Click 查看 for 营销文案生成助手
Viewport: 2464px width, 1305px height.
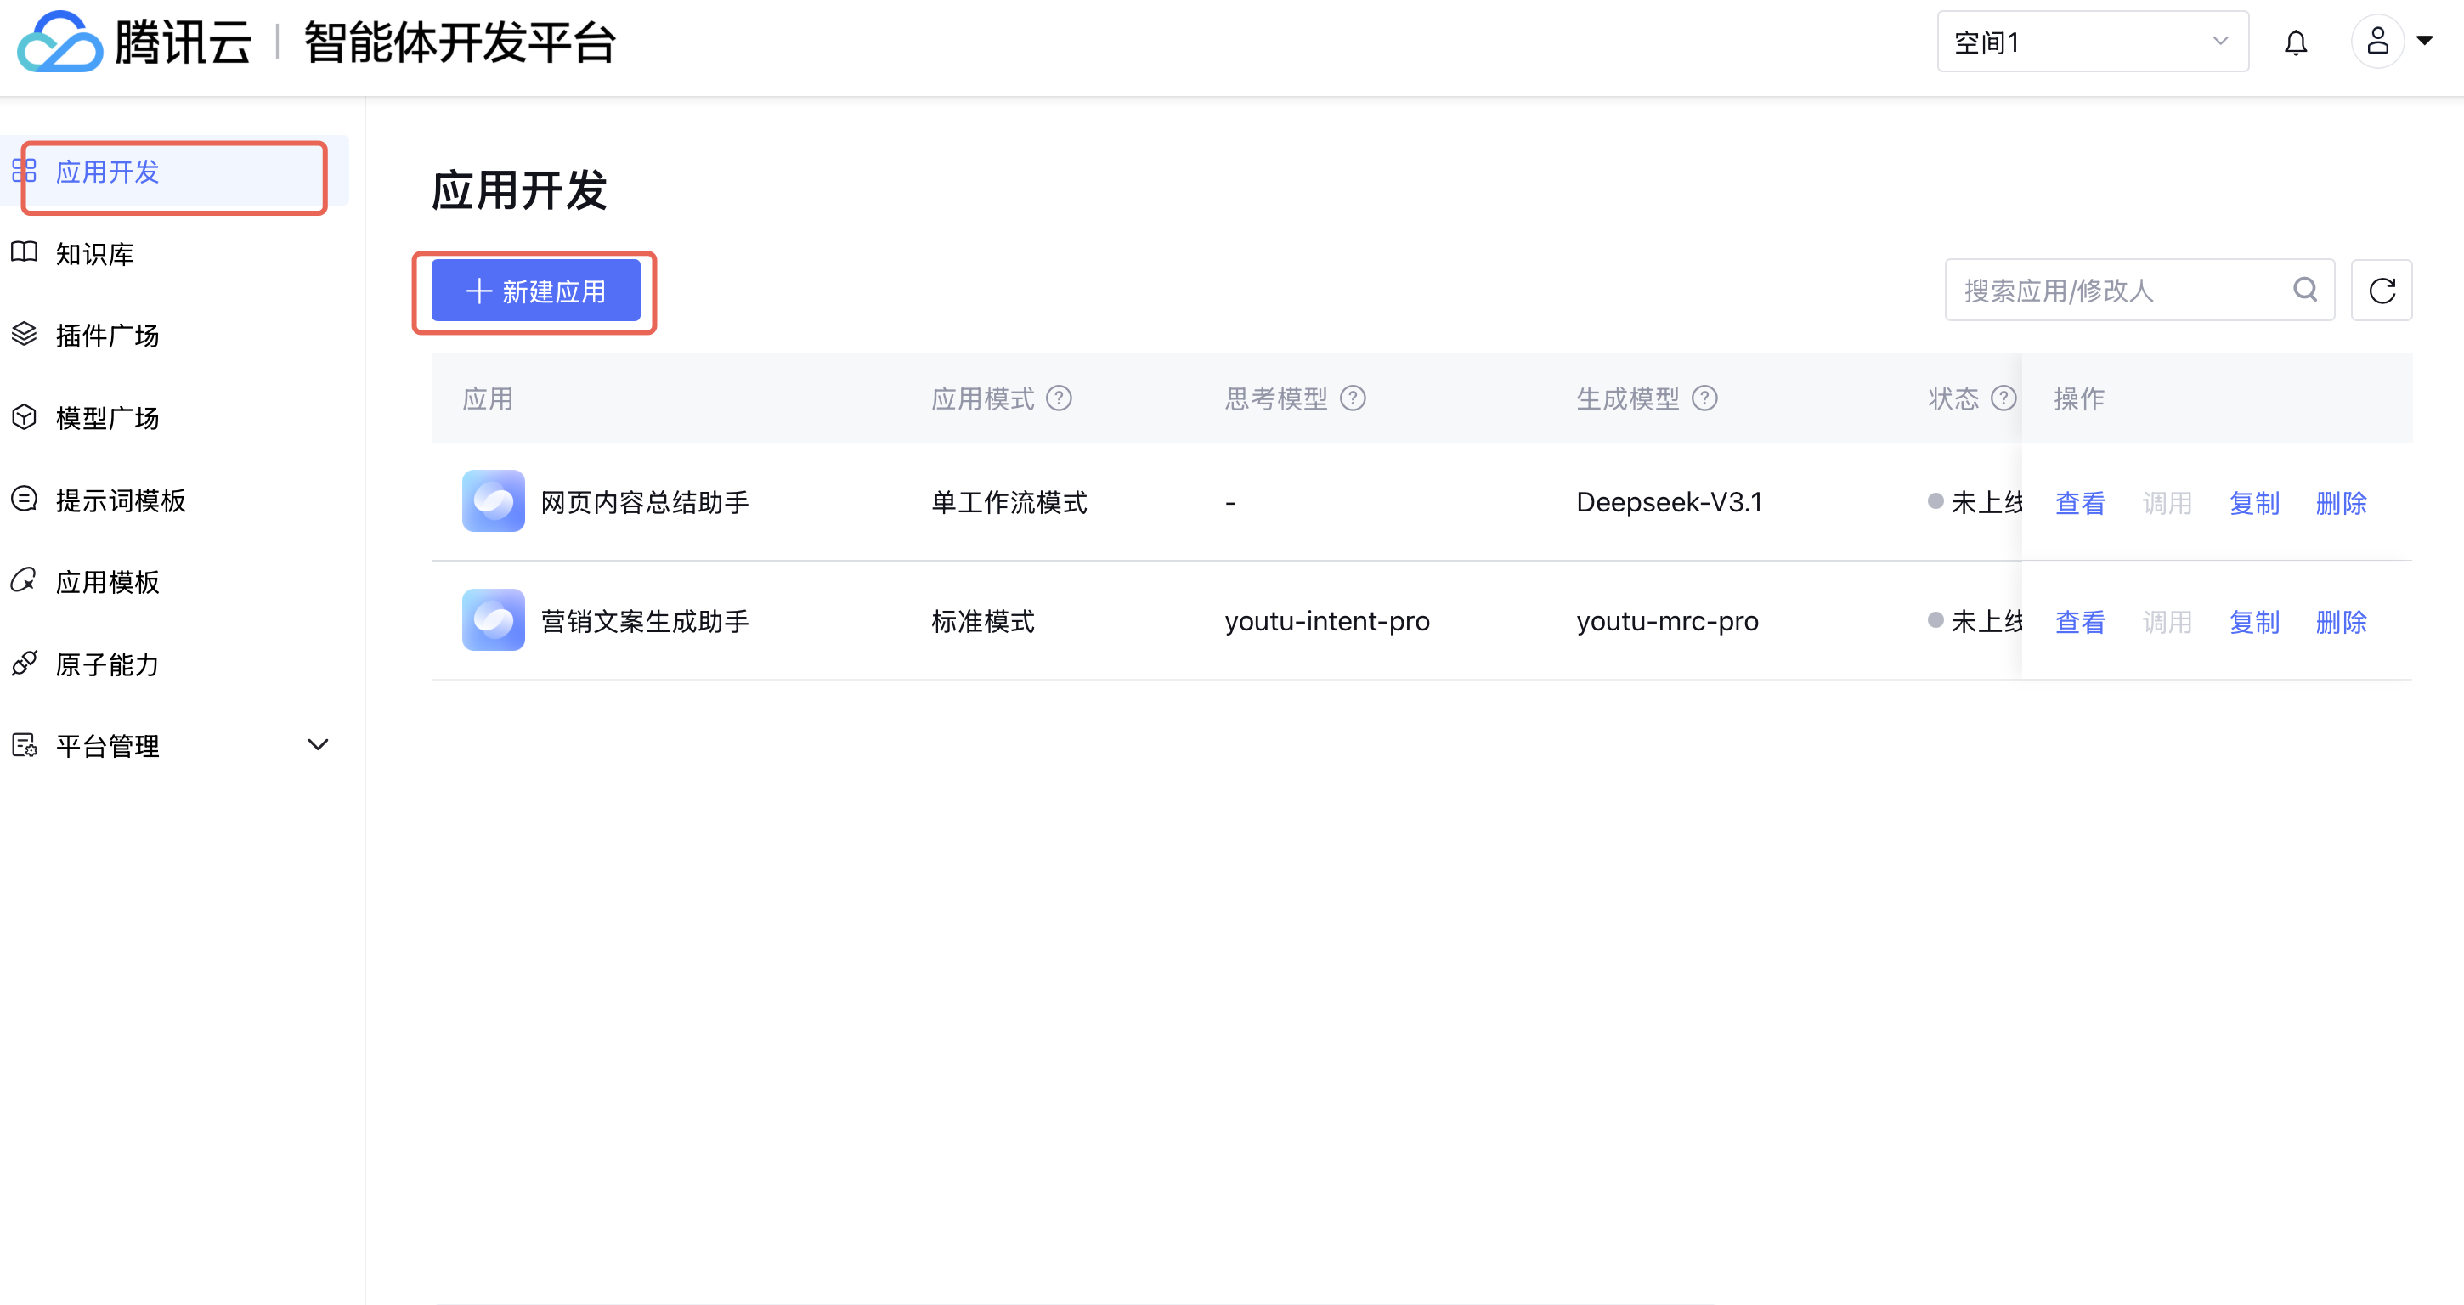[x=2079, y=622]
